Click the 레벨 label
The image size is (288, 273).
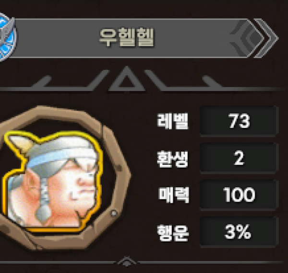[173, 121]
